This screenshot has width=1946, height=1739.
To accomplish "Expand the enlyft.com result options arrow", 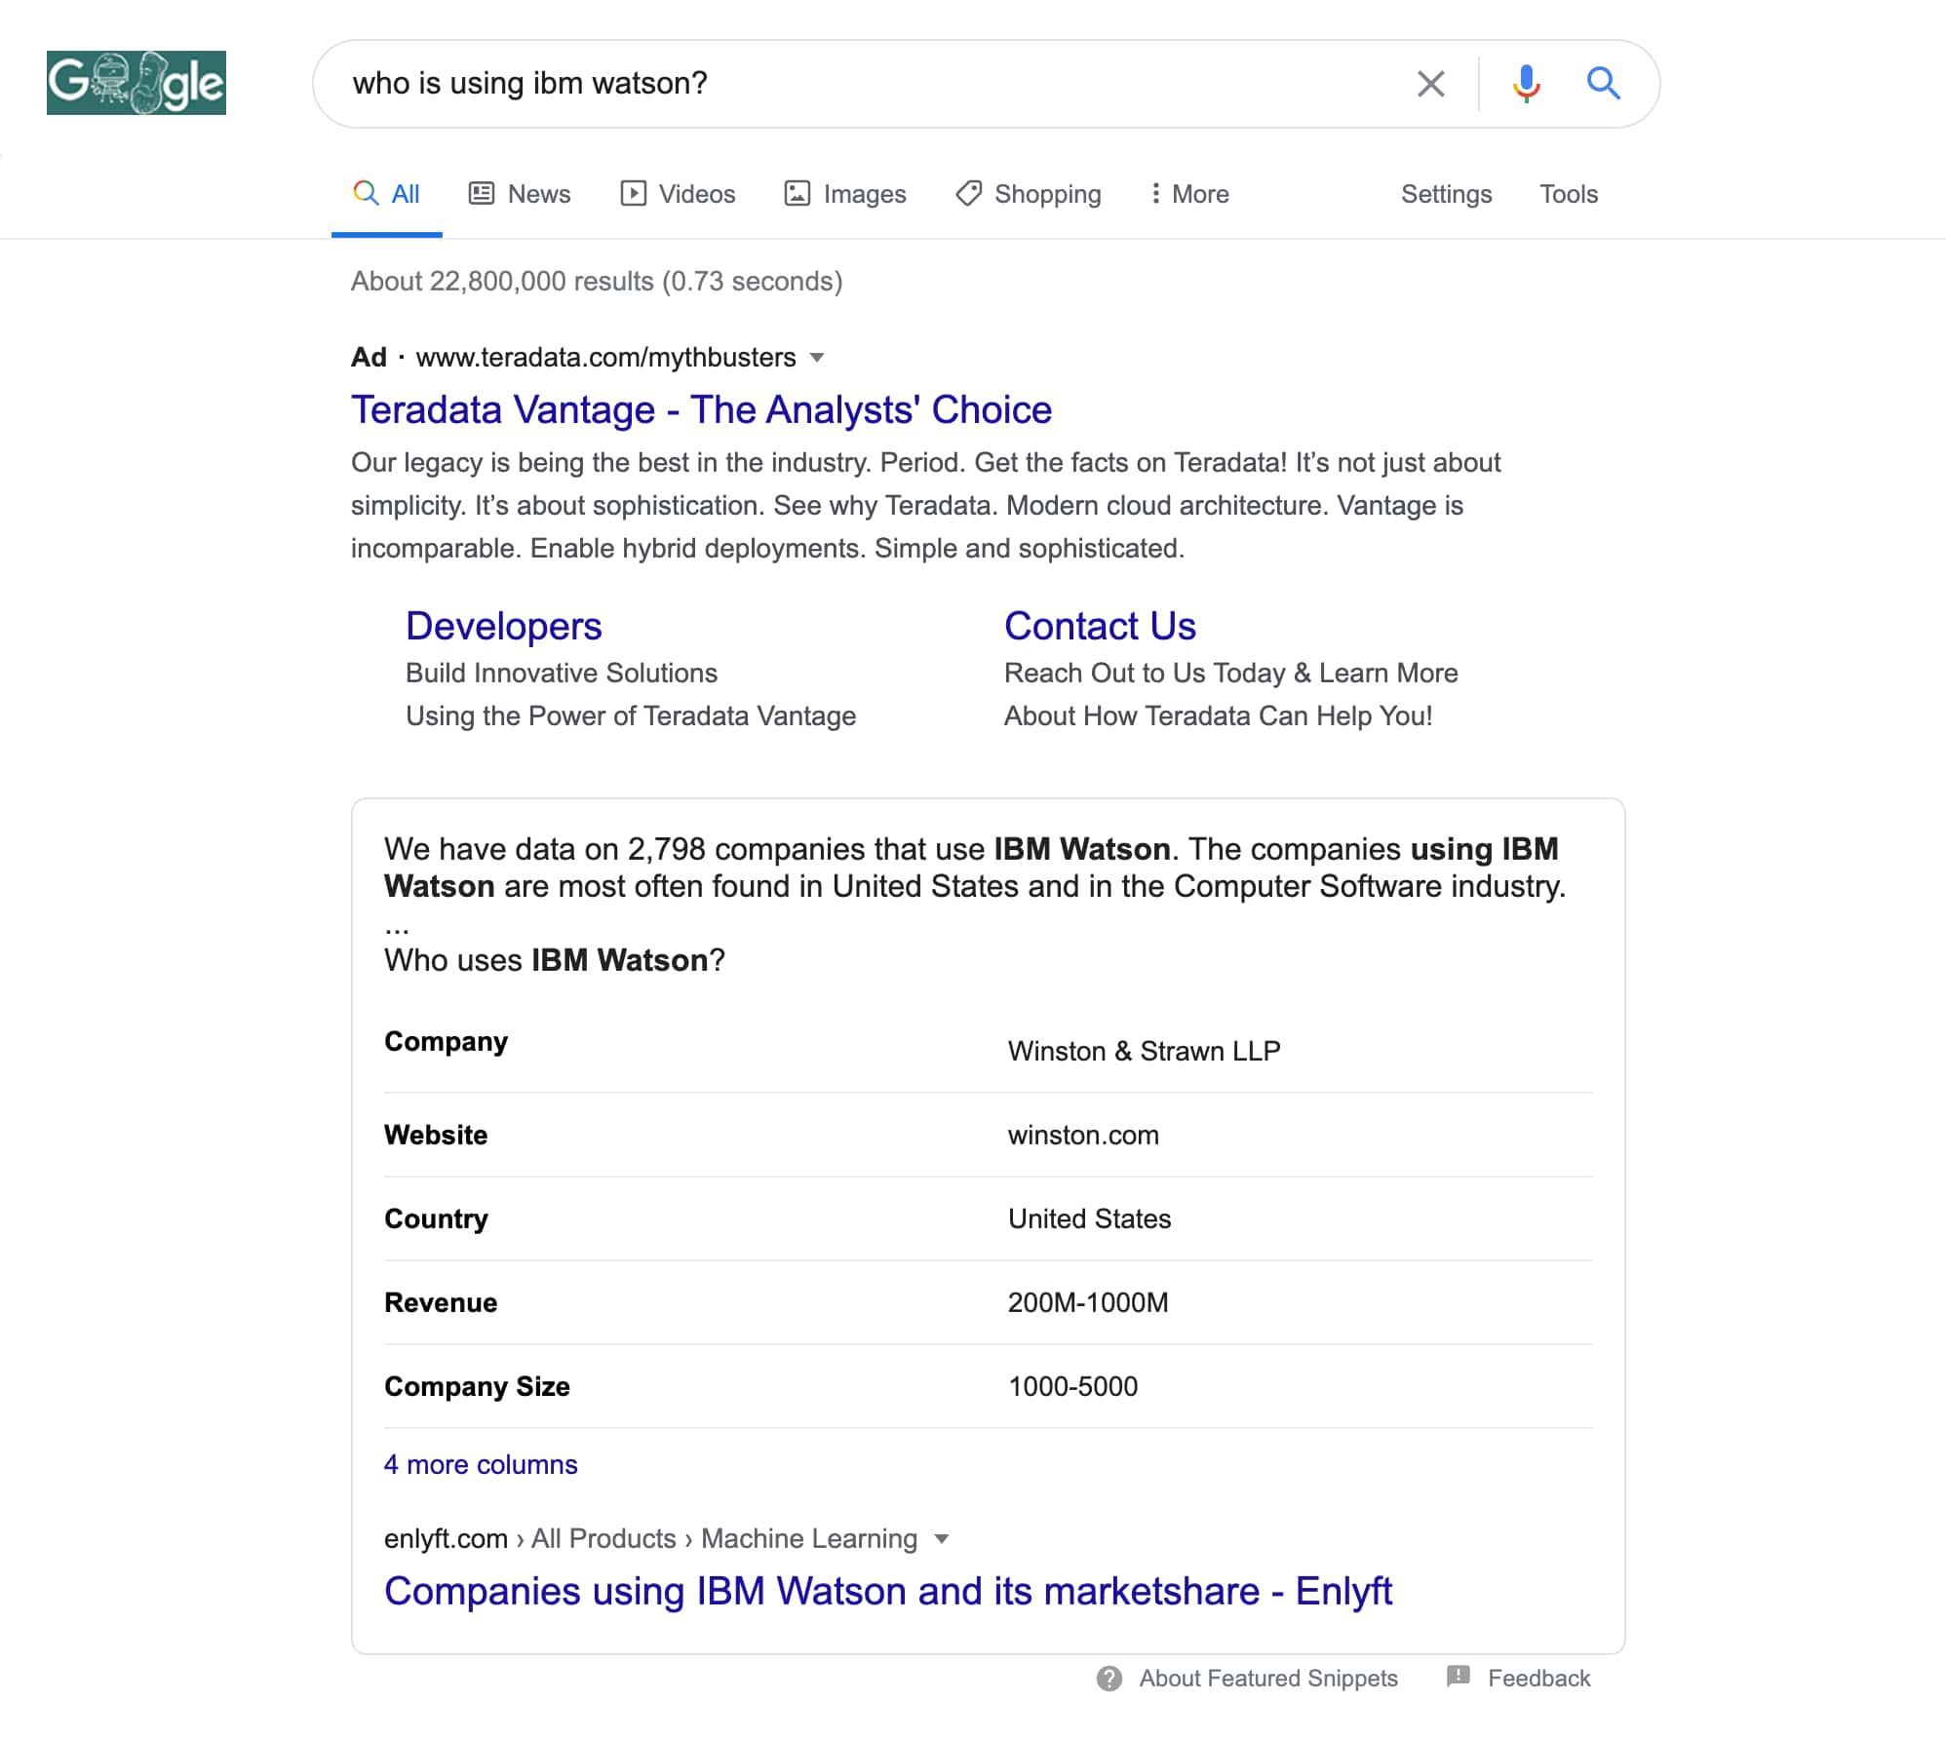I will pyautogui.click(x=942, y=1539).
